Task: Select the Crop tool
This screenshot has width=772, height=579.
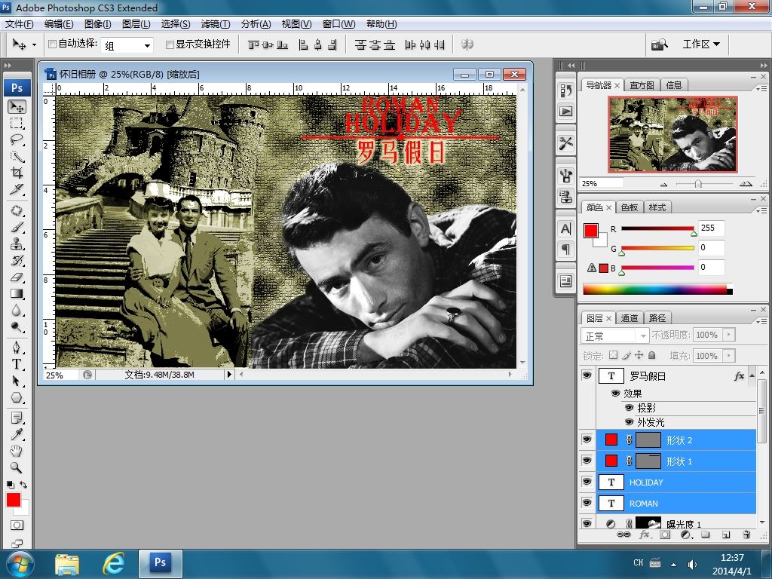Action: 17,173
